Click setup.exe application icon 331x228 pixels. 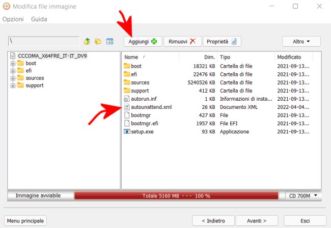(127, 132)
